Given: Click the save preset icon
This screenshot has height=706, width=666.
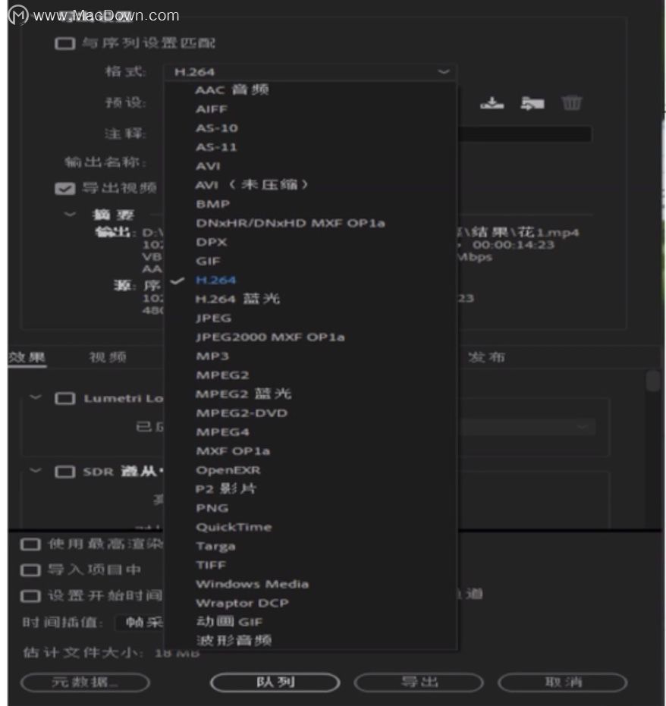Looking at the screenshot, I should [x=492, y=103].
